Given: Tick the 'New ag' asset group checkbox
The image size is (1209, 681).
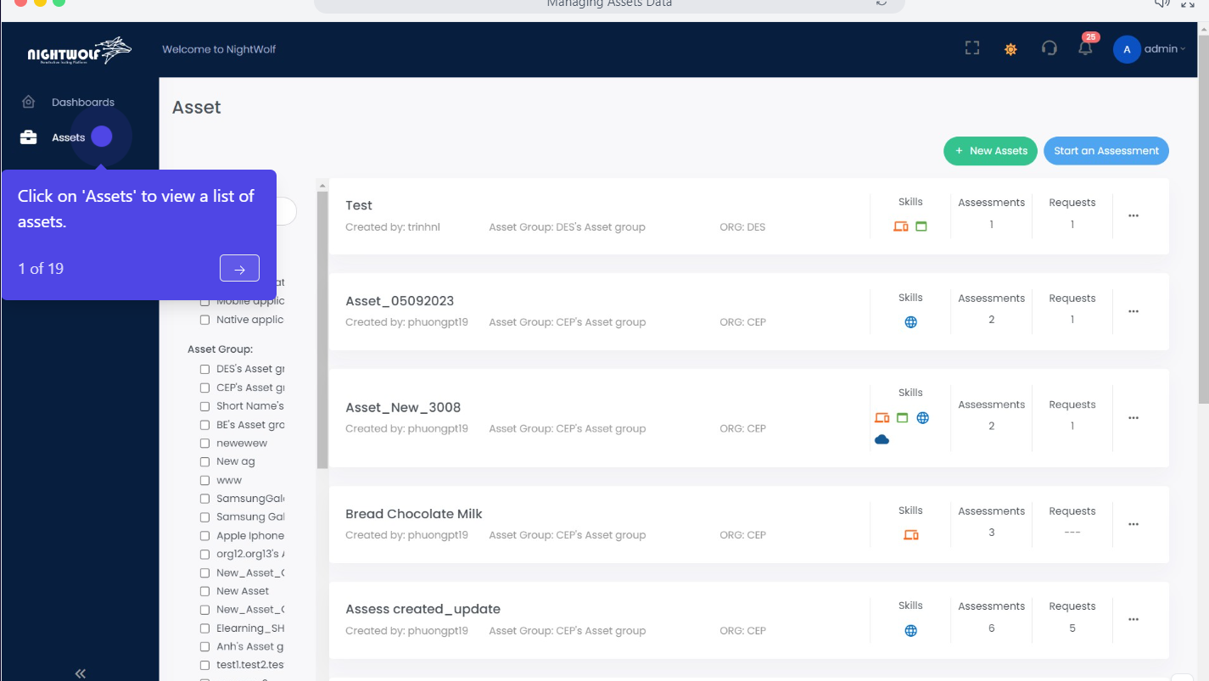Looking at the screenshot, I should click(204, 462).
